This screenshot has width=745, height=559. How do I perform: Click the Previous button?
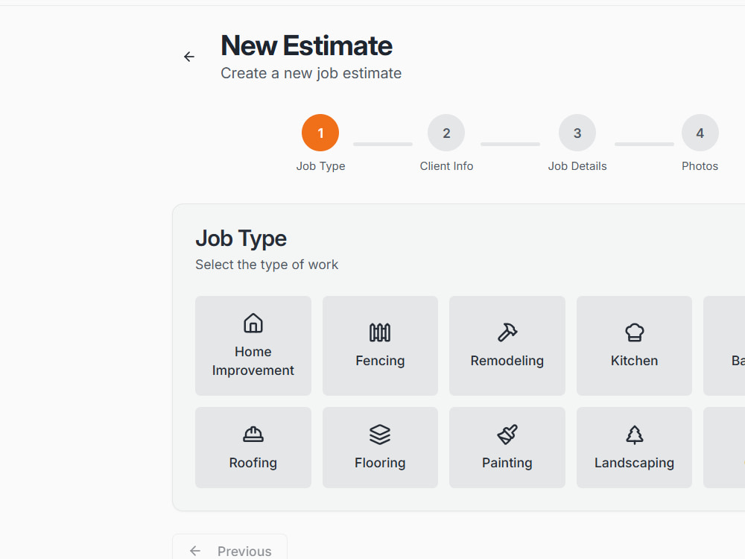pyautogui.click(x=230, y=549)
